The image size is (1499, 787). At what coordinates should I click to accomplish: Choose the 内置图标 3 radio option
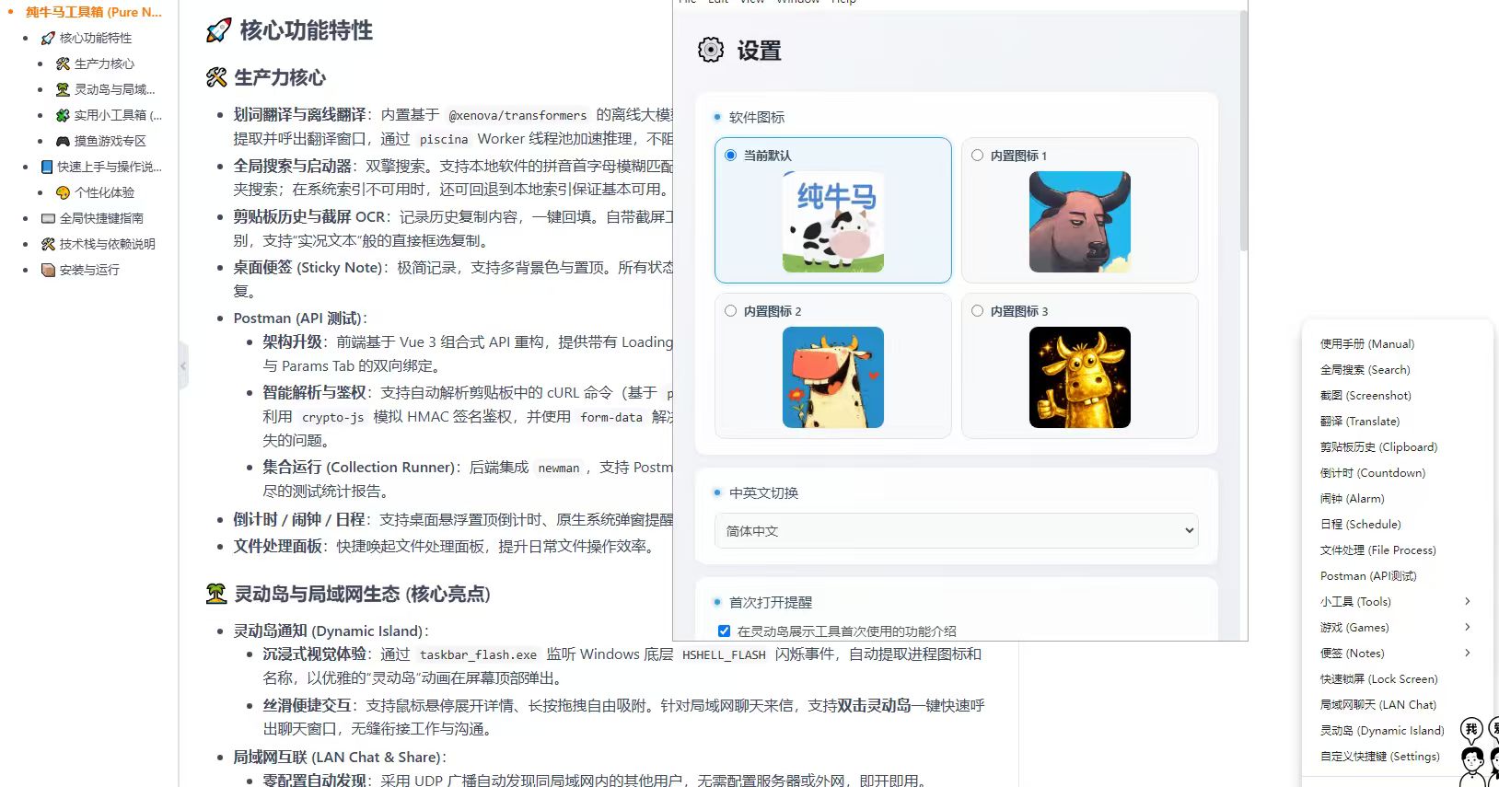tap(978, 311)
